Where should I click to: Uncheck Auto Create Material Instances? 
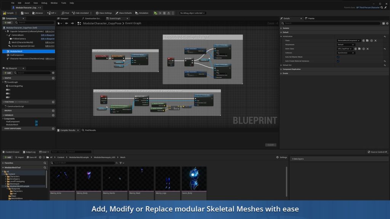338,61
